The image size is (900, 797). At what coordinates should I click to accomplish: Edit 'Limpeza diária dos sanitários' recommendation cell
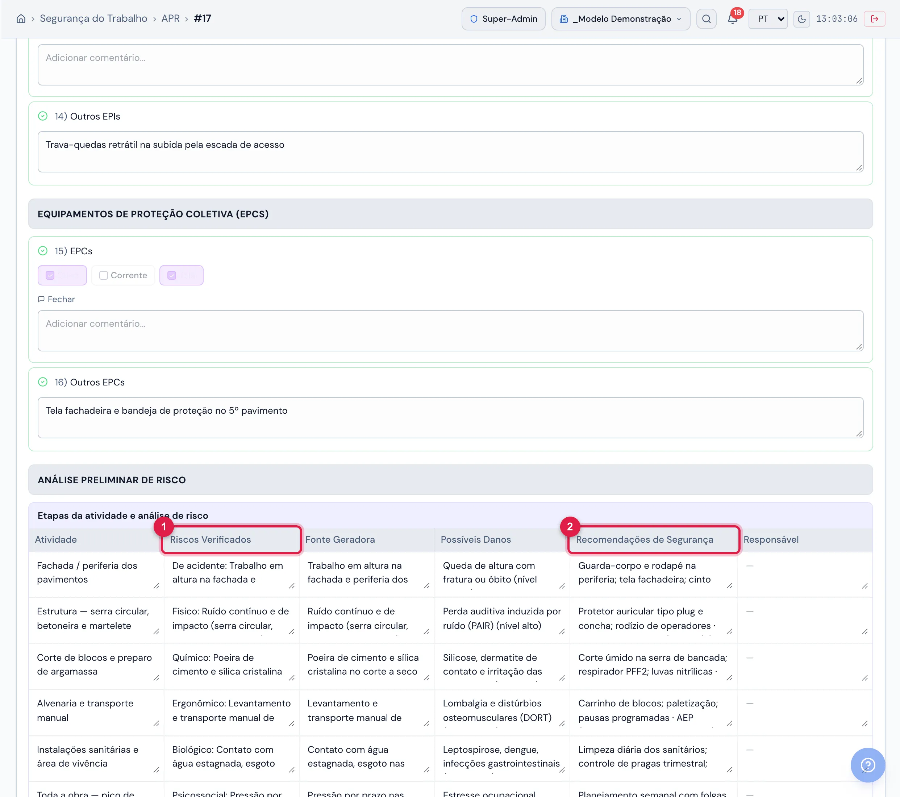[x=654, y=758]
